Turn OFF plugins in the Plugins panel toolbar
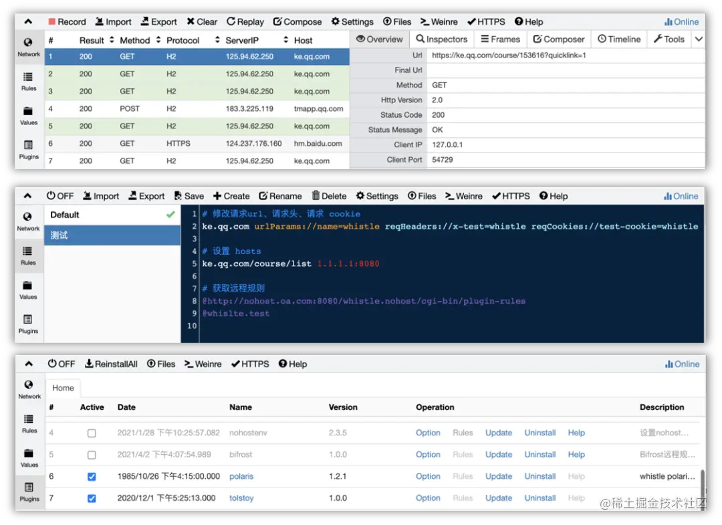722x525 pixels. pyautogui.click(x=62, y=364)
